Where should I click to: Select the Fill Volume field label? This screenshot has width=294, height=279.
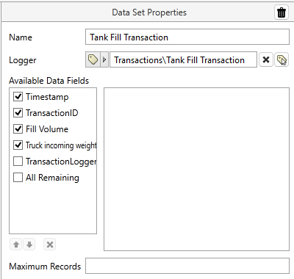[x=47, y=129]
